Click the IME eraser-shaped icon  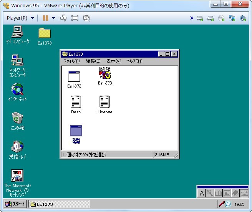coord(235,193)
